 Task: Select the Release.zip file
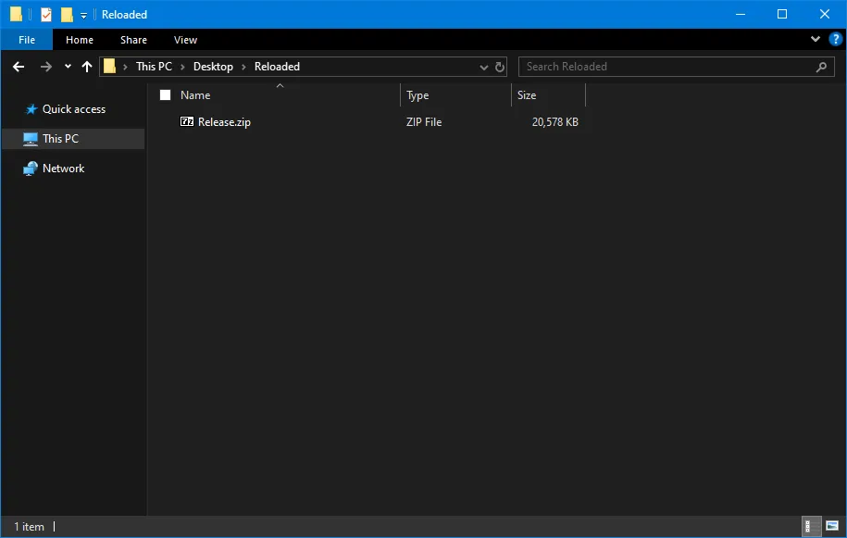click(x=225, y=121)
